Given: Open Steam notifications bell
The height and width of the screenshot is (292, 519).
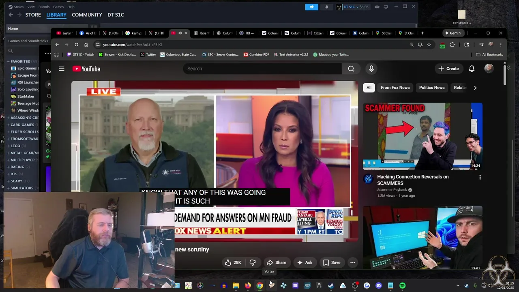Looking at the screenshot, I should 327,7.
